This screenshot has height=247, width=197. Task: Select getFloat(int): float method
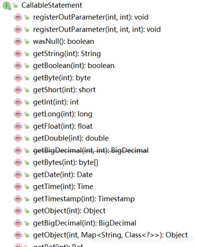(63, 126)
